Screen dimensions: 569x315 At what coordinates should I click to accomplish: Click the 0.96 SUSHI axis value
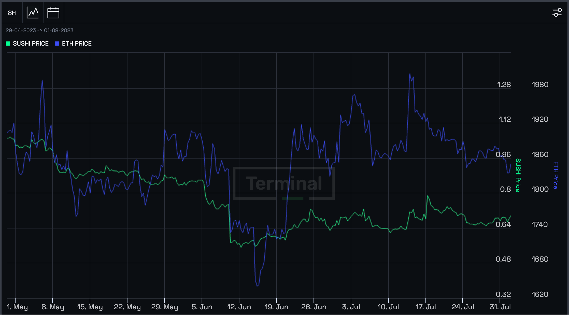(x=503, y=154)
